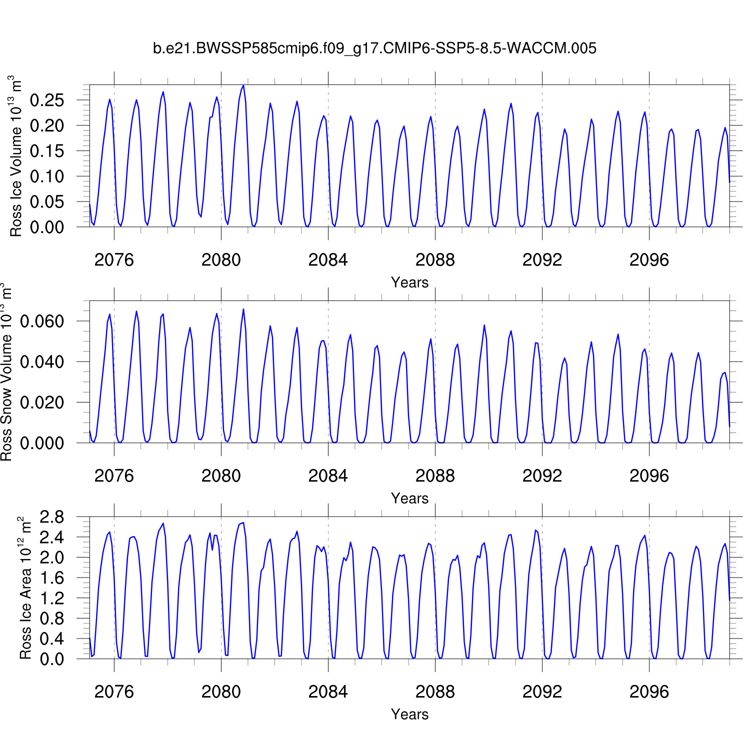The image size is (750, 750).
Task: Select the 2080 tick label under the middle panel
Action: [221, 476]
